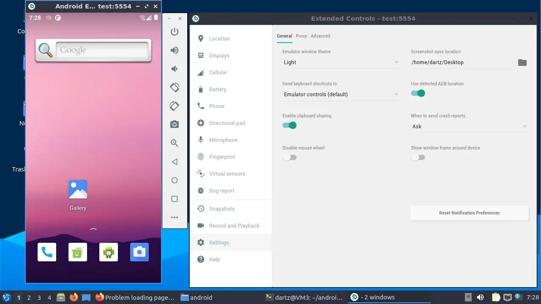Image resolution: width=541 pixels, height=304 pixels.
Task: Toggle Use detected ADB location switch
Action: (x=418, y=93)
